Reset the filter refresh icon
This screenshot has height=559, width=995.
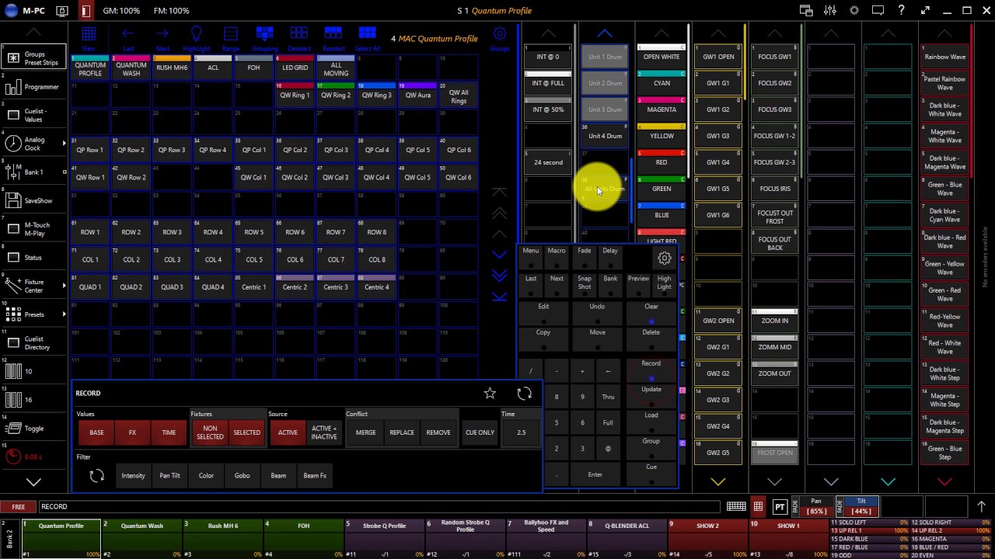(x=97, y=475)
